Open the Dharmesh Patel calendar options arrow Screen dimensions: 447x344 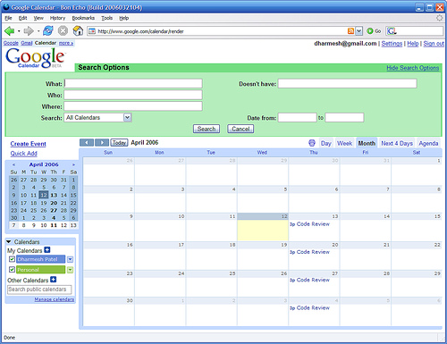pyautogui.click(x=70, y=259)
